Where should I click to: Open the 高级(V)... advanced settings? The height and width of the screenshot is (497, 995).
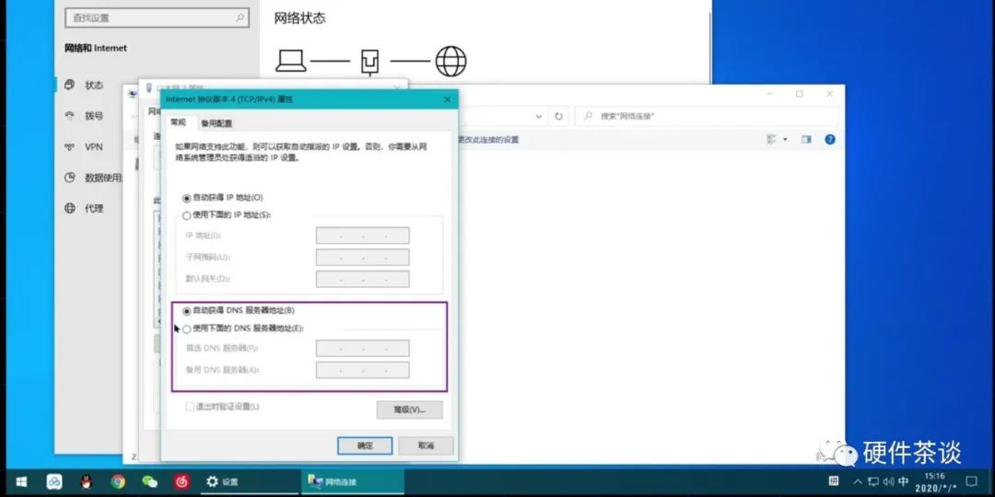pyautogui.click(x=409, y=410)
